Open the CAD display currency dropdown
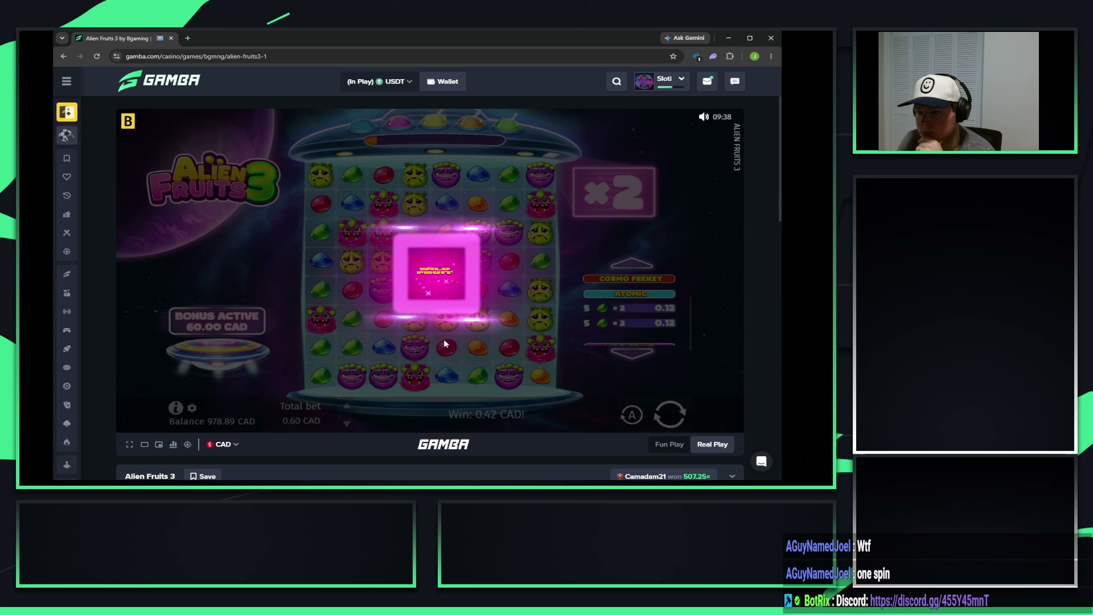1093x615 pixels. (223, 444)
